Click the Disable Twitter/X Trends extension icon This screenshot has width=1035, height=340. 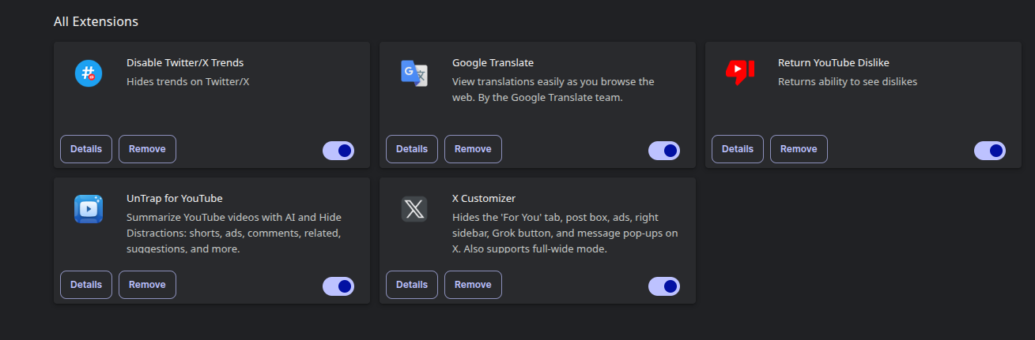coord(89,73)
